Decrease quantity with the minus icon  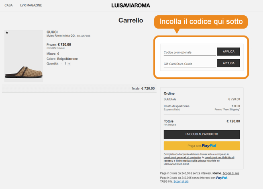pos(61,64)
